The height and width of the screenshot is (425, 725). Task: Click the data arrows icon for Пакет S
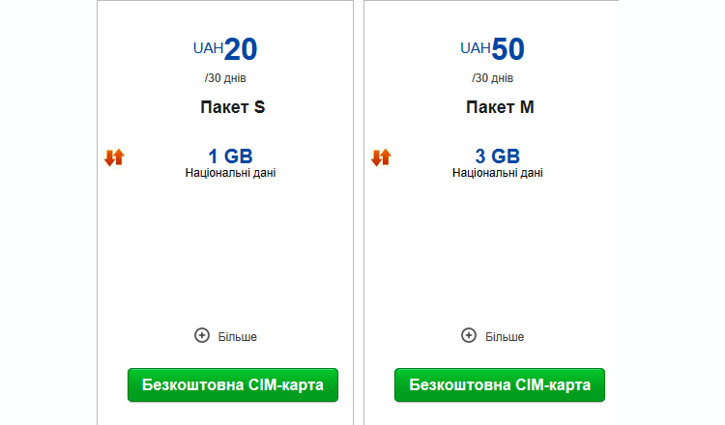(x=114, y=157)
